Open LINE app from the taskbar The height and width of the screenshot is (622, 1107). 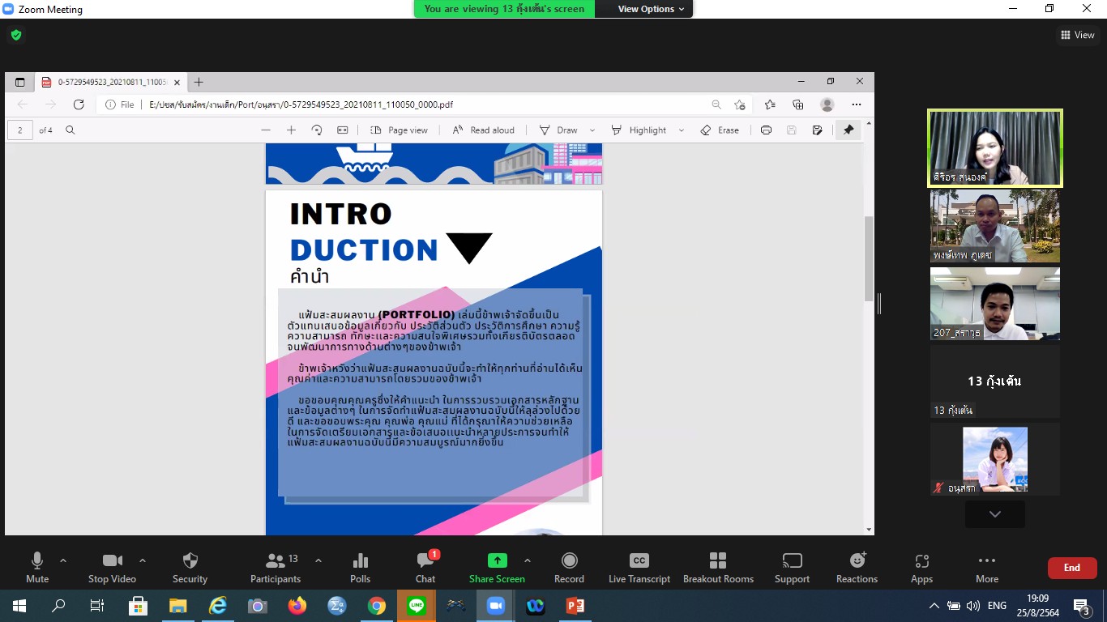(417, 606)
